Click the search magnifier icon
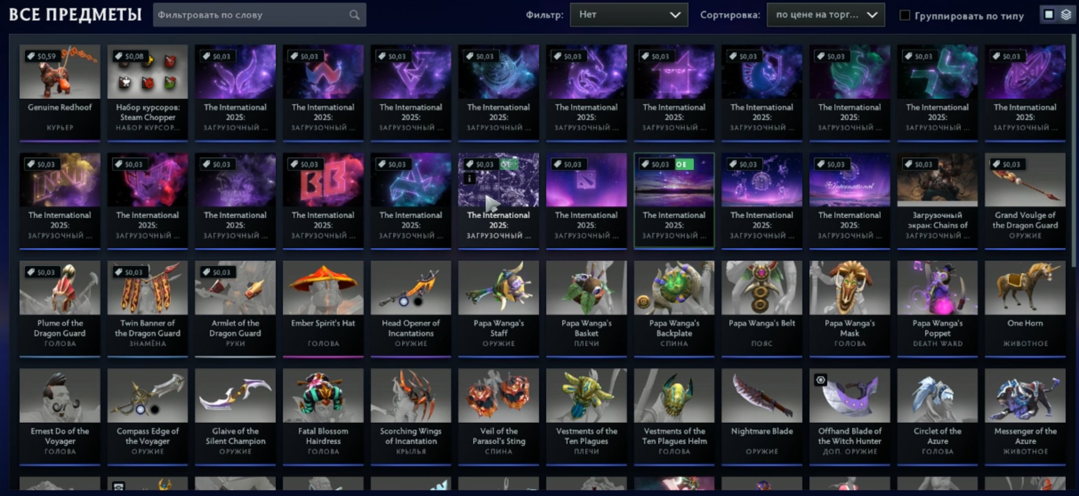 tap(354, 15)
